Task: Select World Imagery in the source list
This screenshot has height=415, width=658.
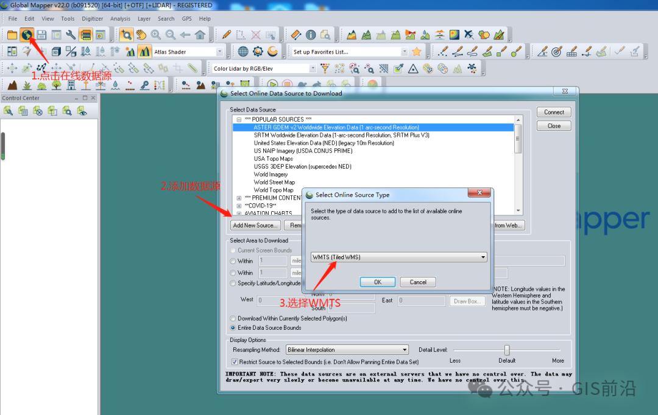Action: pyautogui.click(x=271, y=175)
